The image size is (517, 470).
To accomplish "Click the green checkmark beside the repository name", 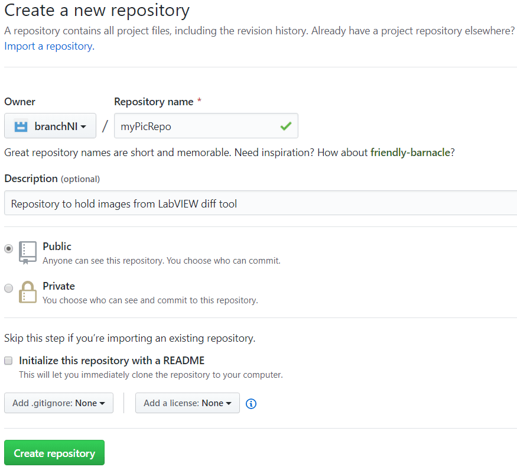I will (x=286, y=125).
